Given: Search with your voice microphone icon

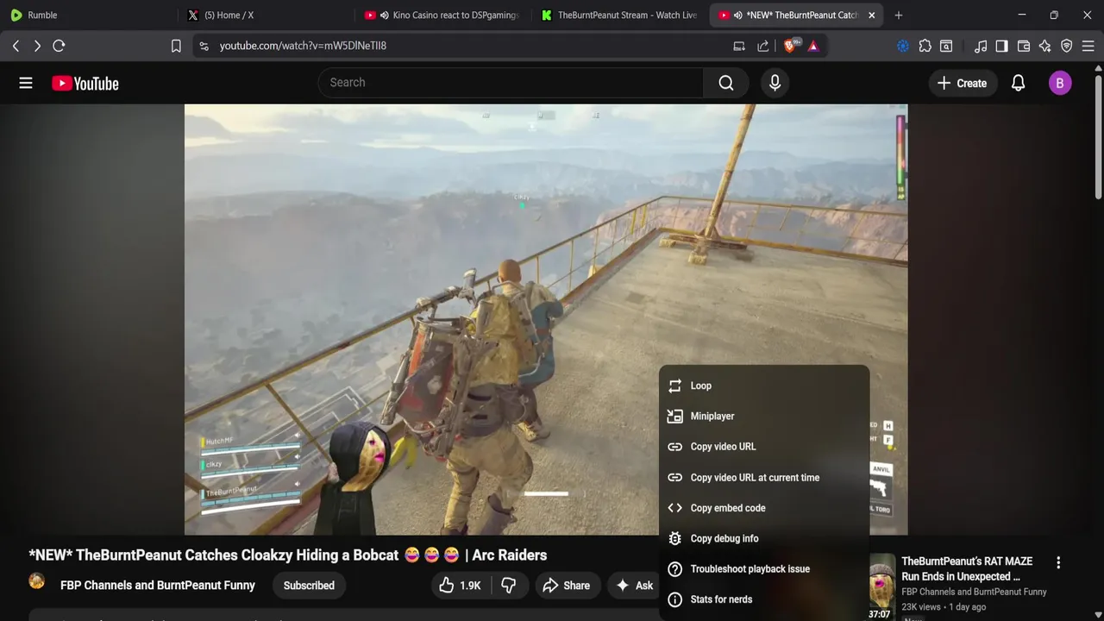Looking at the screenshot, I should tap(775, 83).
